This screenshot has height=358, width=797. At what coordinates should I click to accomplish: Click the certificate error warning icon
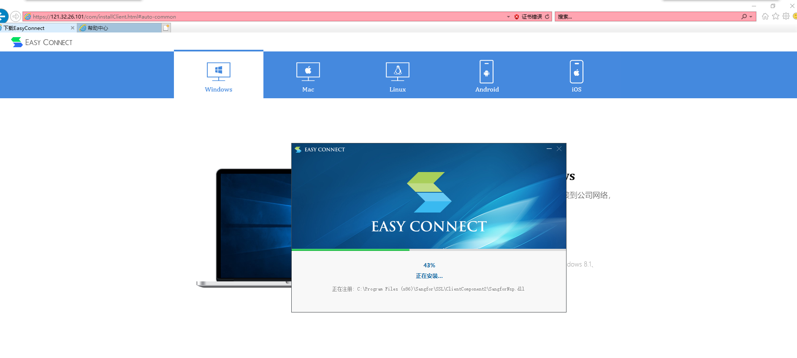pos(517,17)
